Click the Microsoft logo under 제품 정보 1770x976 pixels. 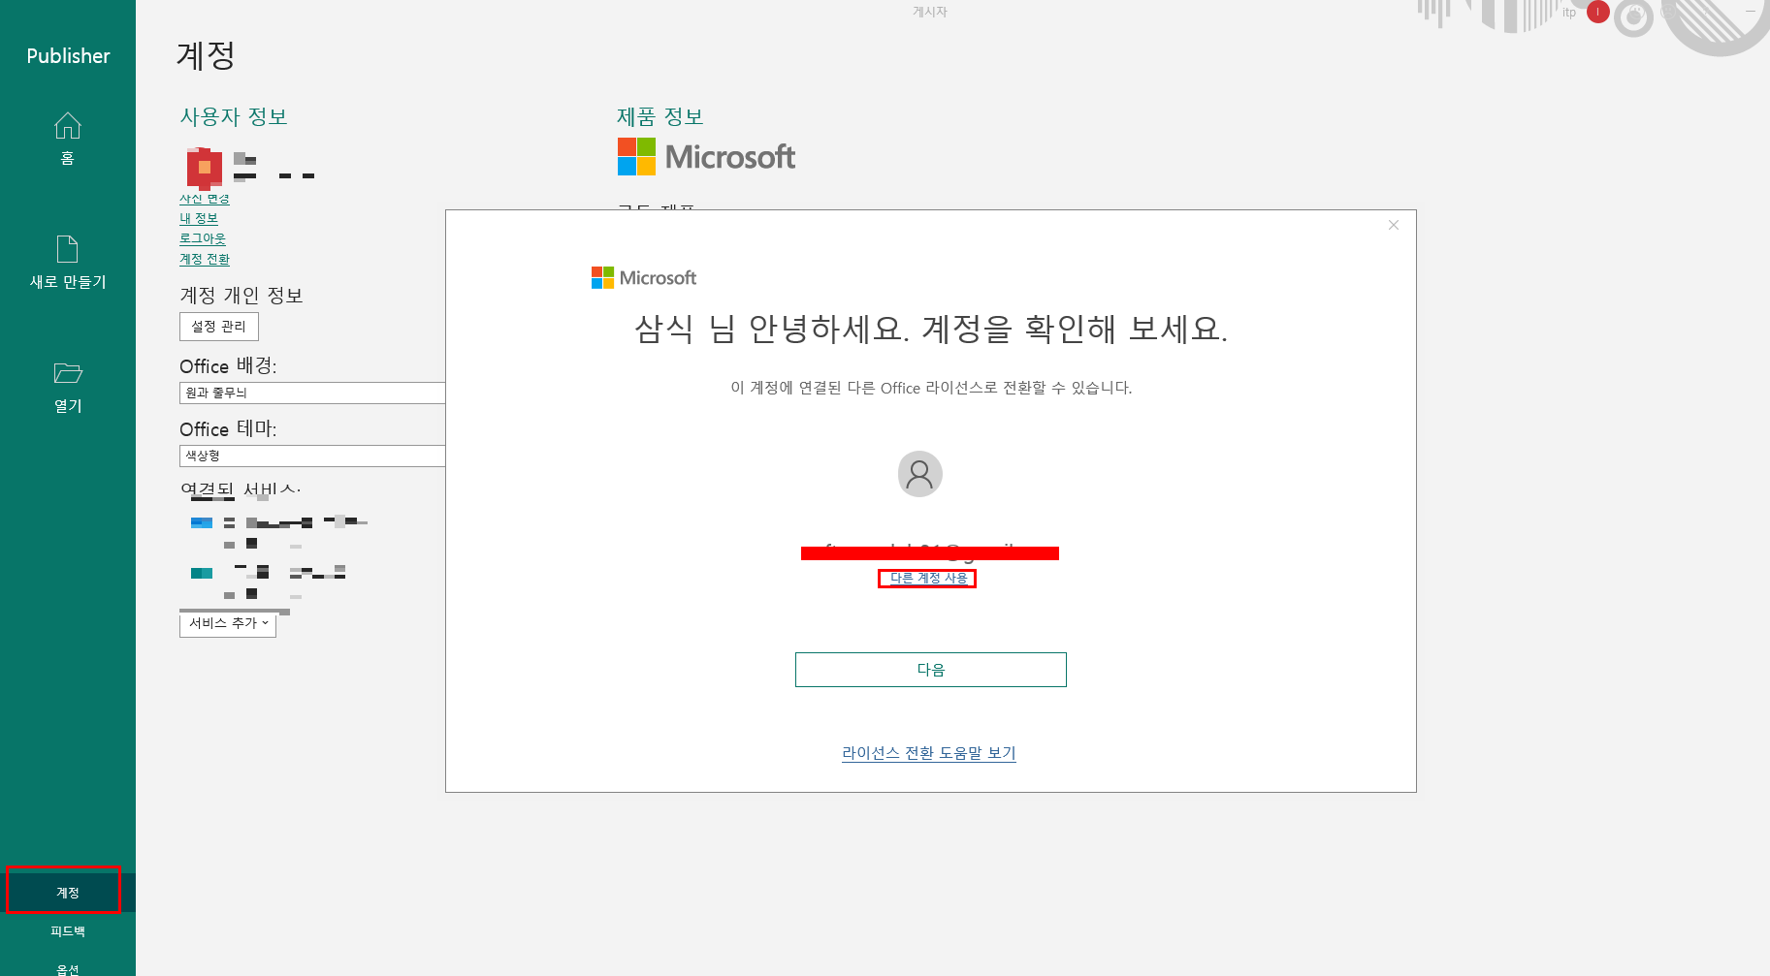[x=706, y=157]
